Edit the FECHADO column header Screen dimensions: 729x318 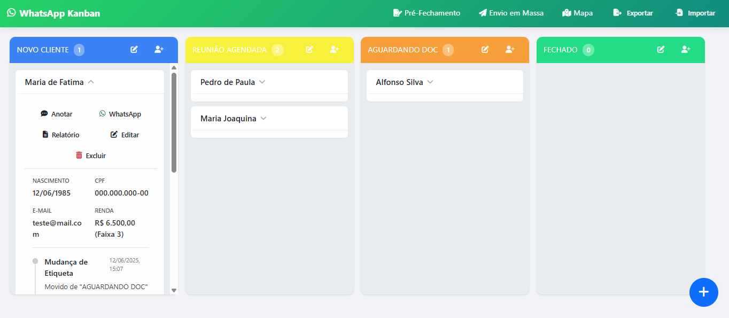661,50
